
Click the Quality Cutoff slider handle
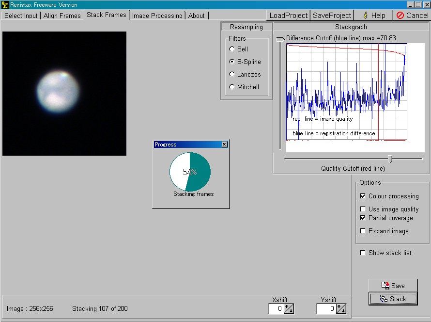tap(390, 159)
